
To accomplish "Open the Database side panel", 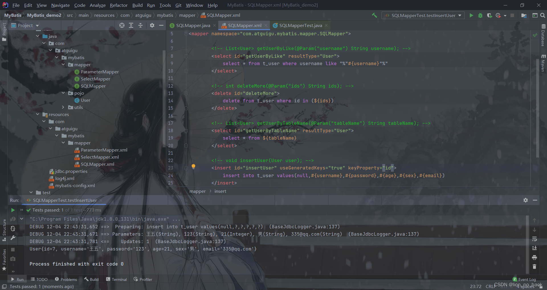I will 543,35.
